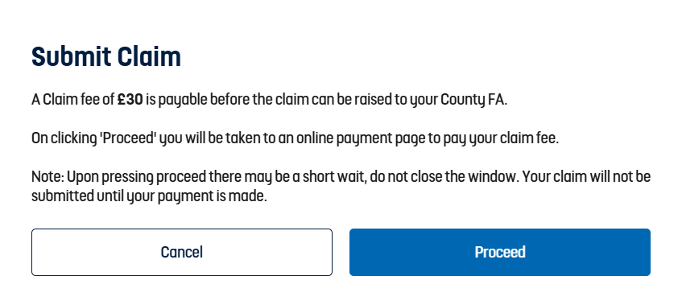This screenshot has height=305, width=682.
Task: Click 'is payable before the claim' phrase
Action: [x=228, y=100]
